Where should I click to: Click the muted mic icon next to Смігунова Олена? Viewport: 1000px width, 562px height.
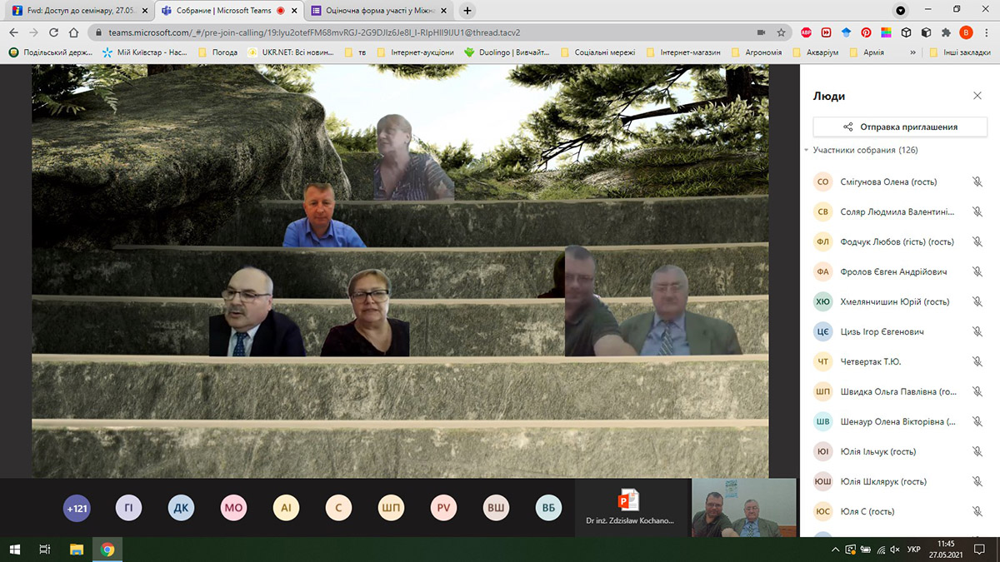click(x=977, y=182)
